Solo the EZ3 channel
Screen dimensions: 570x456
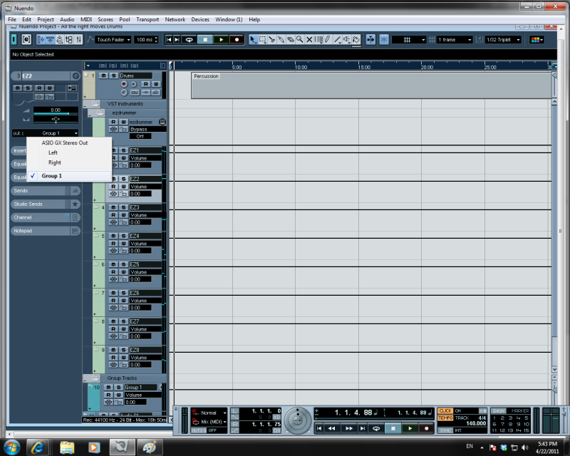coord(124,207)
